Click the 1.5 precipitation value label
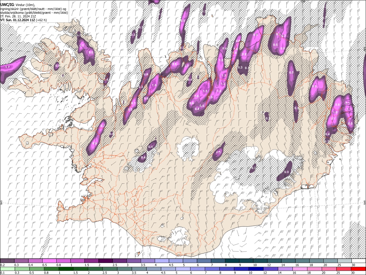Screen dimensions: 366x275 (x=205, y=91)
